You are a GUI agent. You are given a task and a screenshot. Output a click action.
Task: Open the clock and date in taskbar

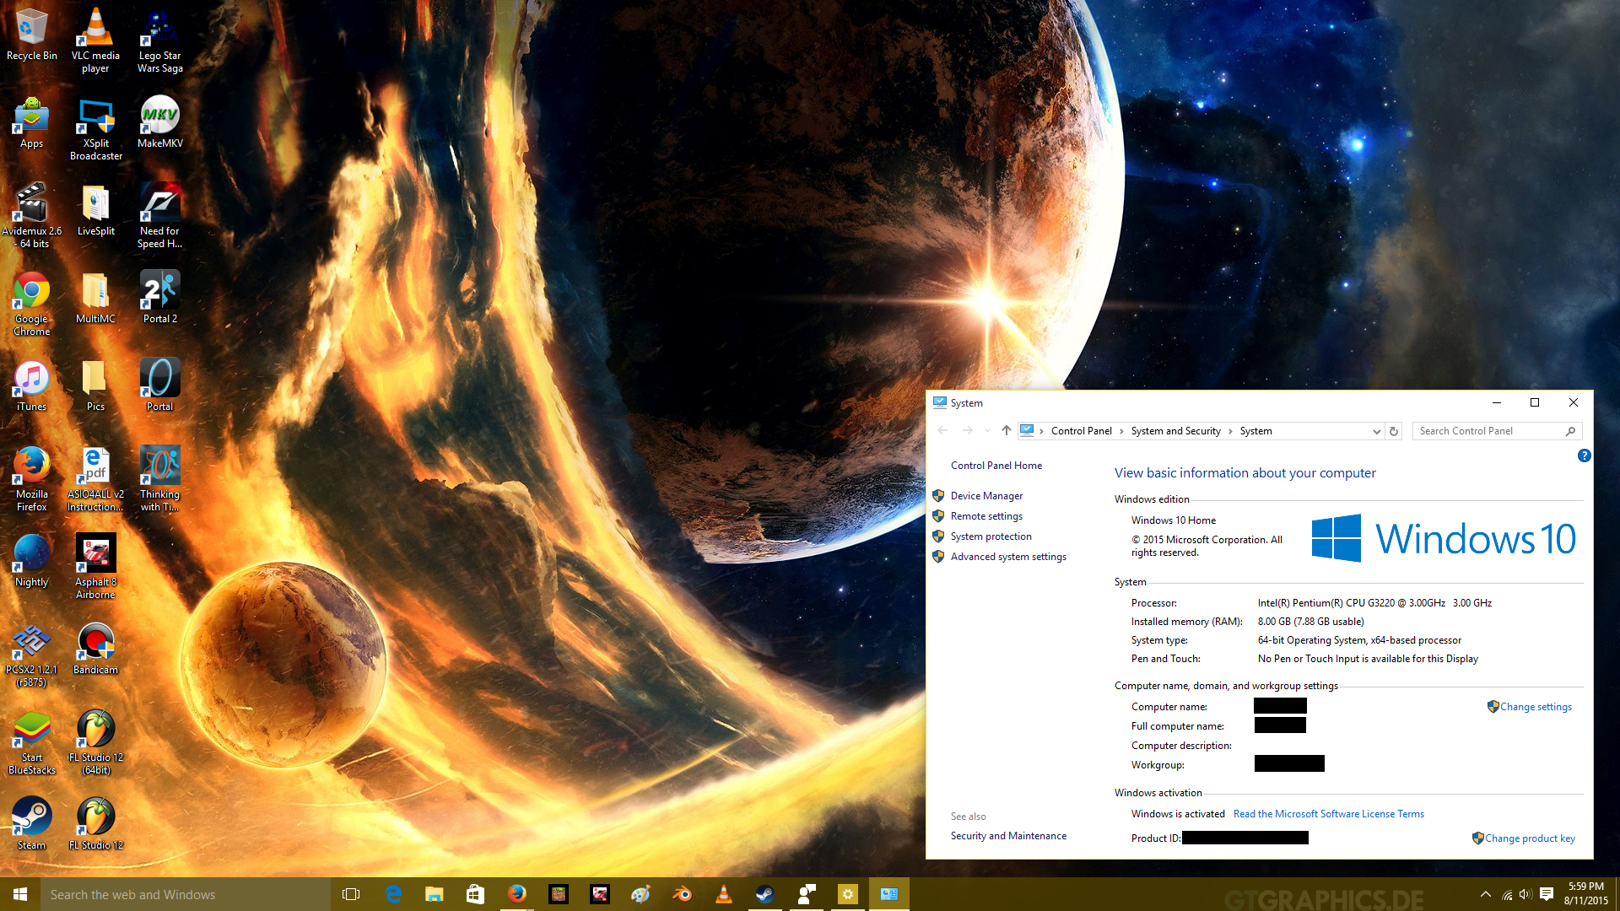point(1585,894)
